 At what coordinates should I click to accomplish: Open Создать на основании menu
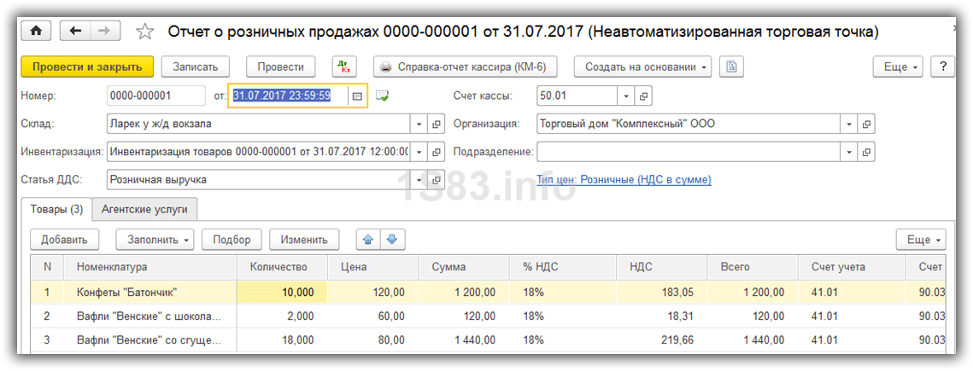(643, 67)
